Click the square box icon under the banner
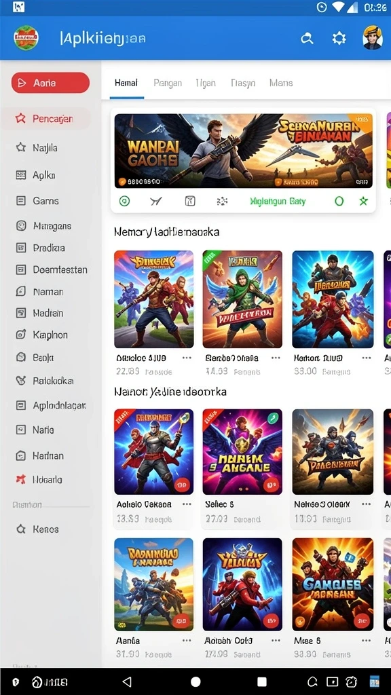The width and height of the screenshot is (391, 695). point(190,201)
